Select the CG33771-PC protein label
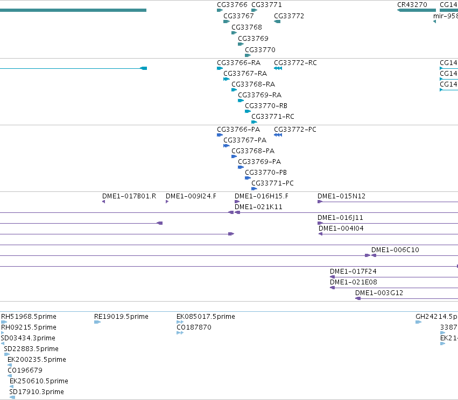 (x=272, y=183)
